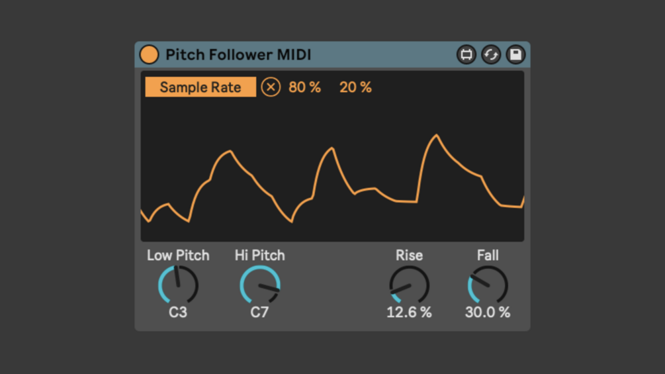
Task: Click the Hi Pitch knob
Action: [x=259, y=285]
